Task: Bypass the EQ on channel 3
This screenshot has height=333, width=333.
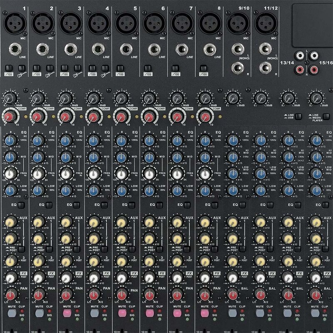Action: [76, 205]
